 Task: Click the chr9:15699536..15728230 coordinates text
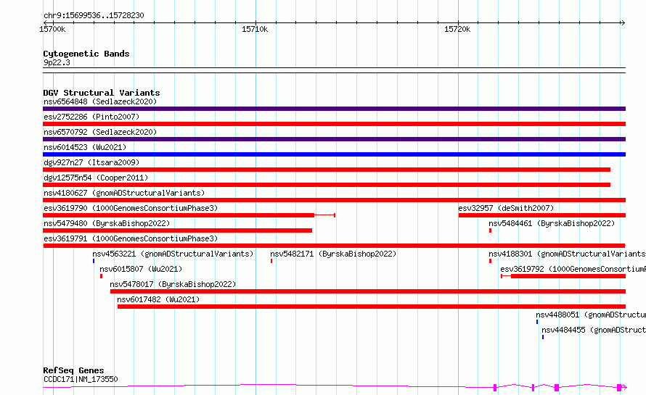(94, 16)
